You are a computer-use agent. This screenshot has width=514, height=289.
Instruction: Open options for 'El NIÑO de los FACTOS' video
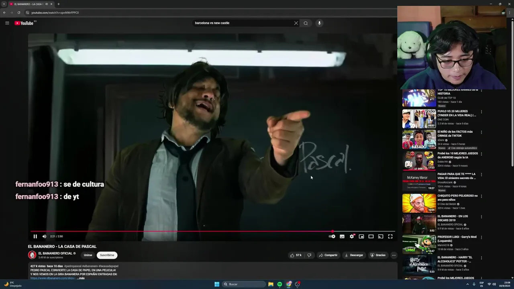[x=481, y=132]
